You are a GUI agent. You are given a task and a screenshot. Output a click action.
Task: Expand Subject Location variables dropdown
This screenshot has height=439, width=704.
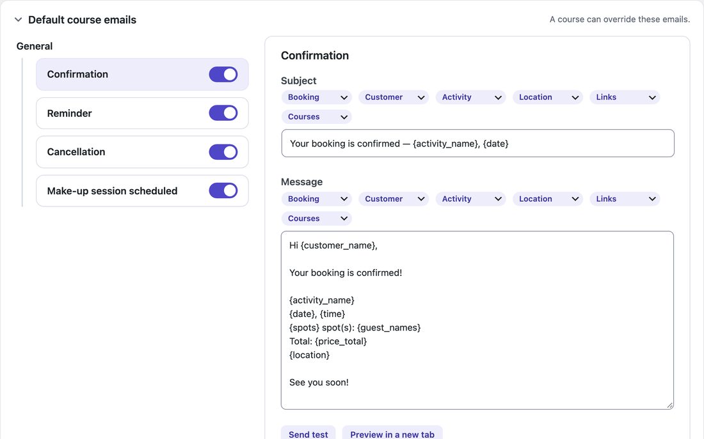click(548, 97)
